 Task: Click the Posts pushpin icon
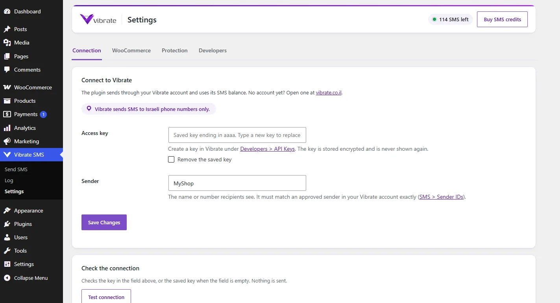coord(7,29)
